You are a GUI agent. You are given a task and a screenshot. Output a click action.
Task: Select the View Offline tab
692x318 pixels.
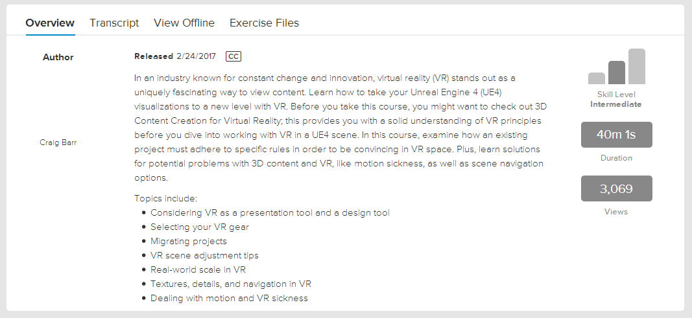184,23
